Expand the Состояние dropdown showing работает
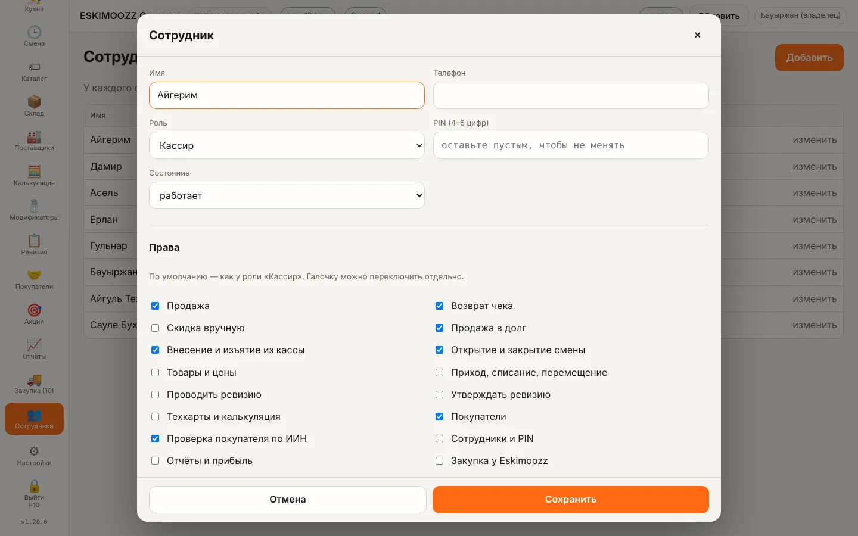 (287, 195)
